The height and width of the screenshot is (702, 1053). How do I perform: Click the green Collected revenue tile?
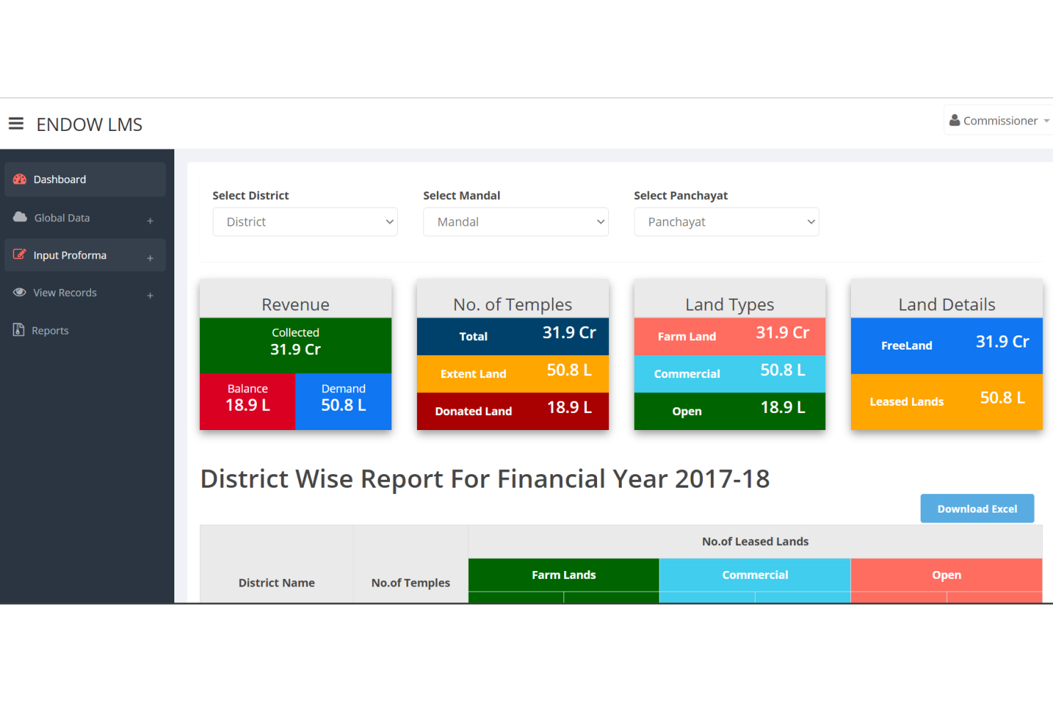pyautogui.click(x=295, y=345)
